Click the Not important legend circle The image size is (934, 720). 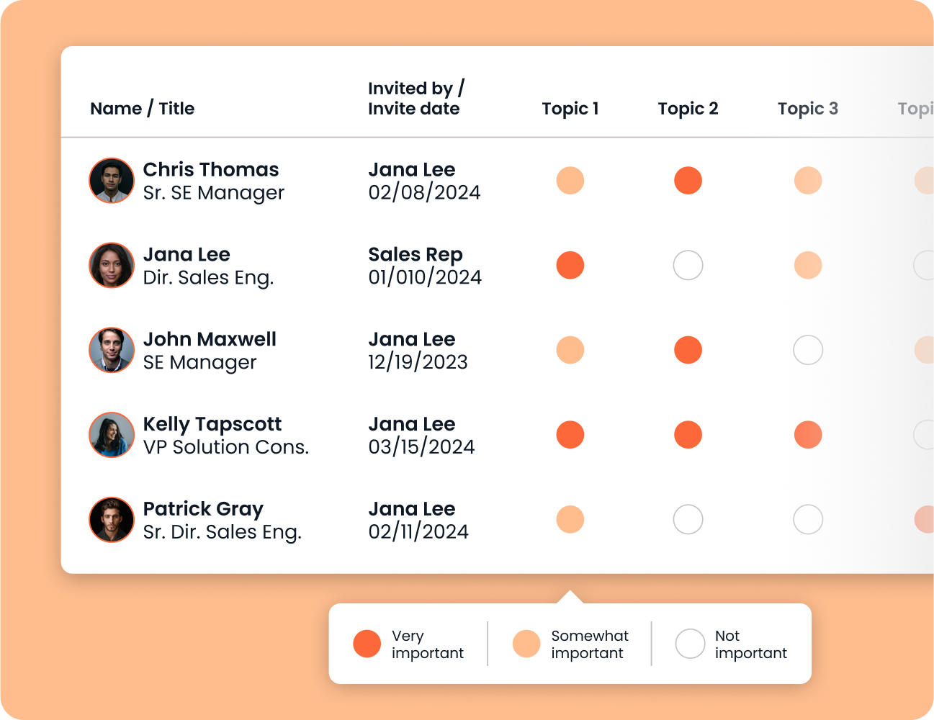[690, 644]
